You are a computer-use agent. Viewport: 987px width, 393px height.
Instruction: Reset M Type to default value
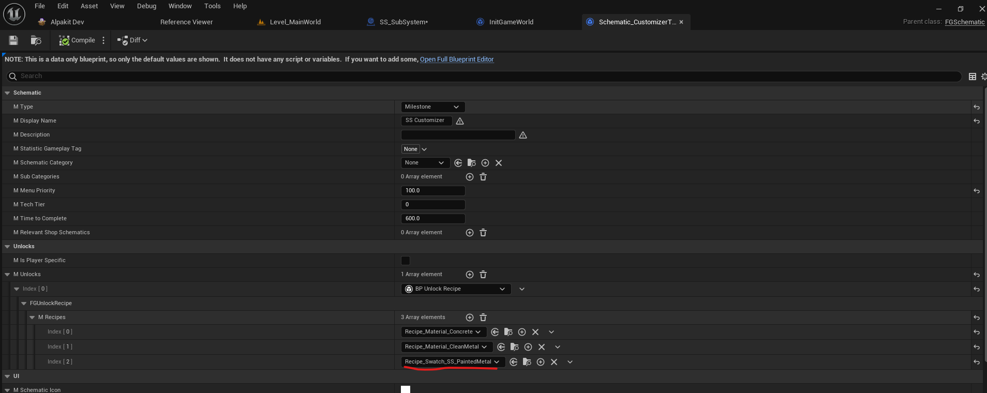977,107
